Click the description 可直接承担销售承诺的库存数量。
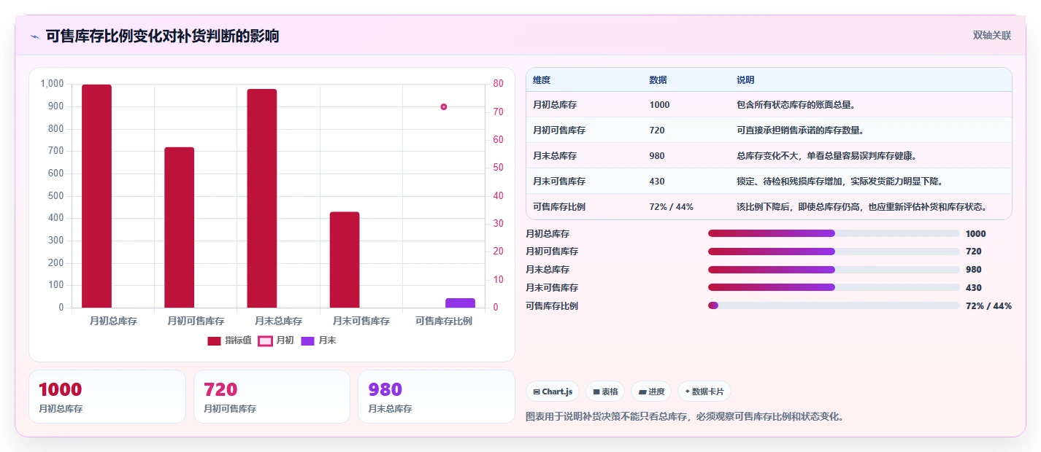Image resolution: width=1041 pixels, height=452 pixels. [801, 130]
